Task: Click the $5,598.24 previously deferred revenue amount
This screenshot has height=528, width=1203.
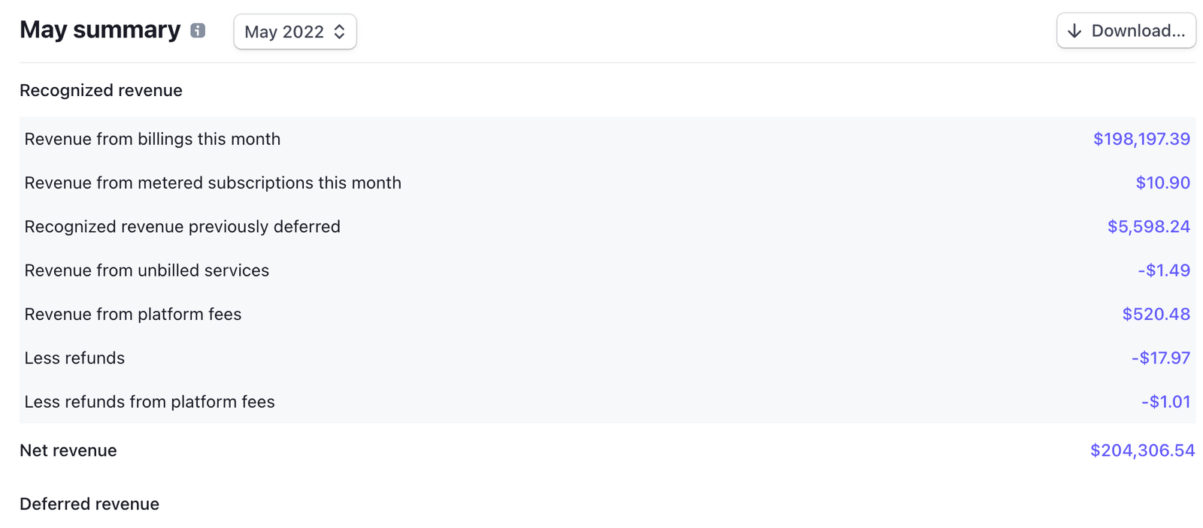Action: click(x=1149, y=226)
